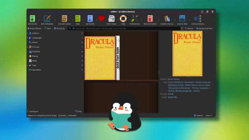Select Identifiers in the tag browser
The height and width of the screenshot is (140, 249).
point(36,70)
